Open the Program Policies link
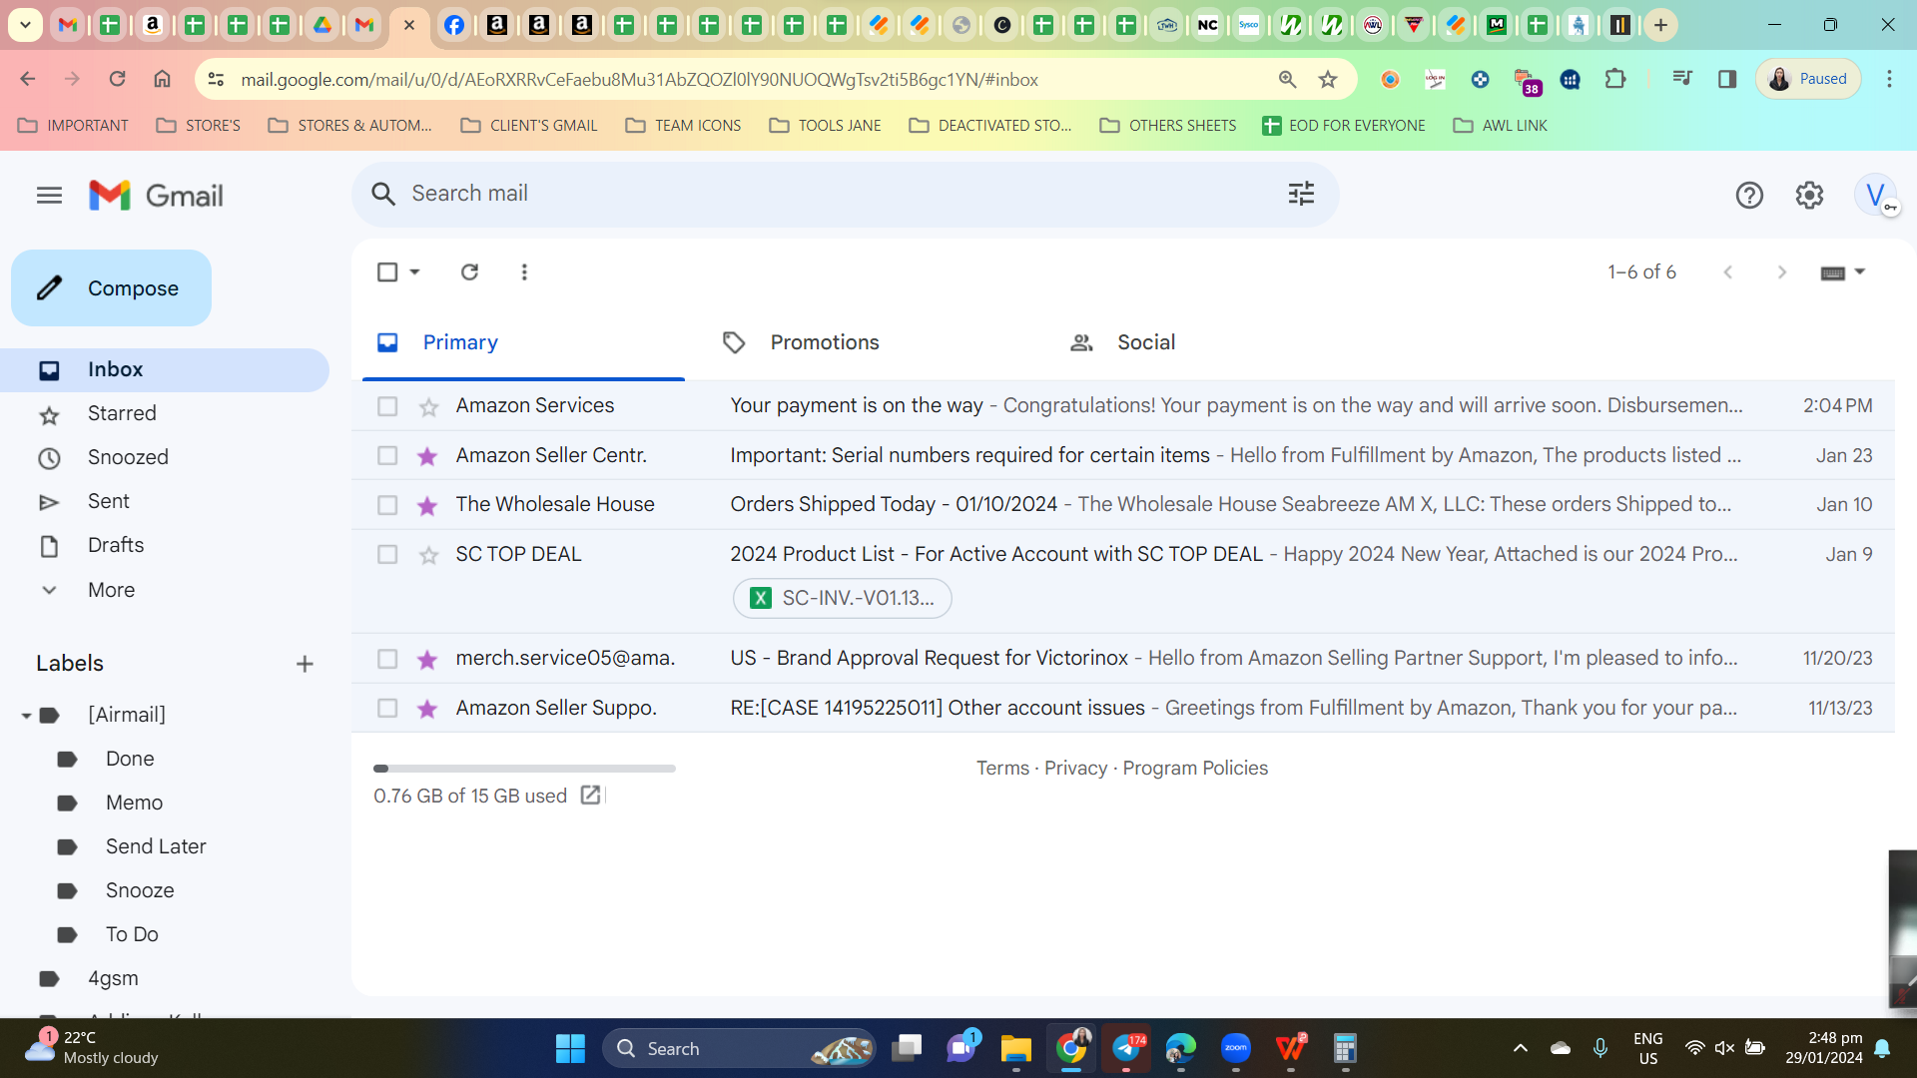 tap(1195, 769)
